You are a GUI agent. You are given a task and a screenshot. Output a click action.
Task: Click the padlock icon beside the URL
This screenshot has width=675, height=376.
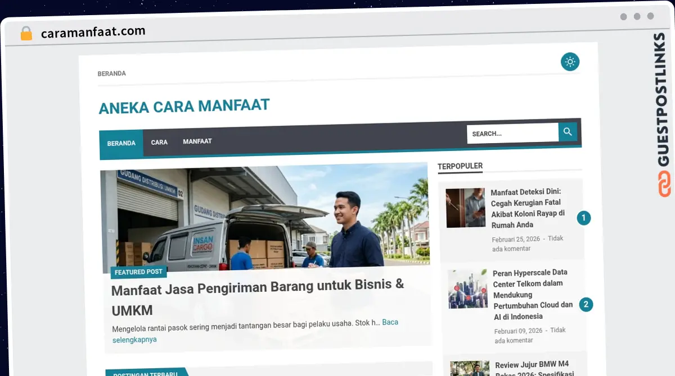[26, 33]
